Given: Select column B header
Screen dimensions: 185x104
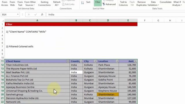Looking at the screenshot, I should pyautogui.click(x=76, y=21).
